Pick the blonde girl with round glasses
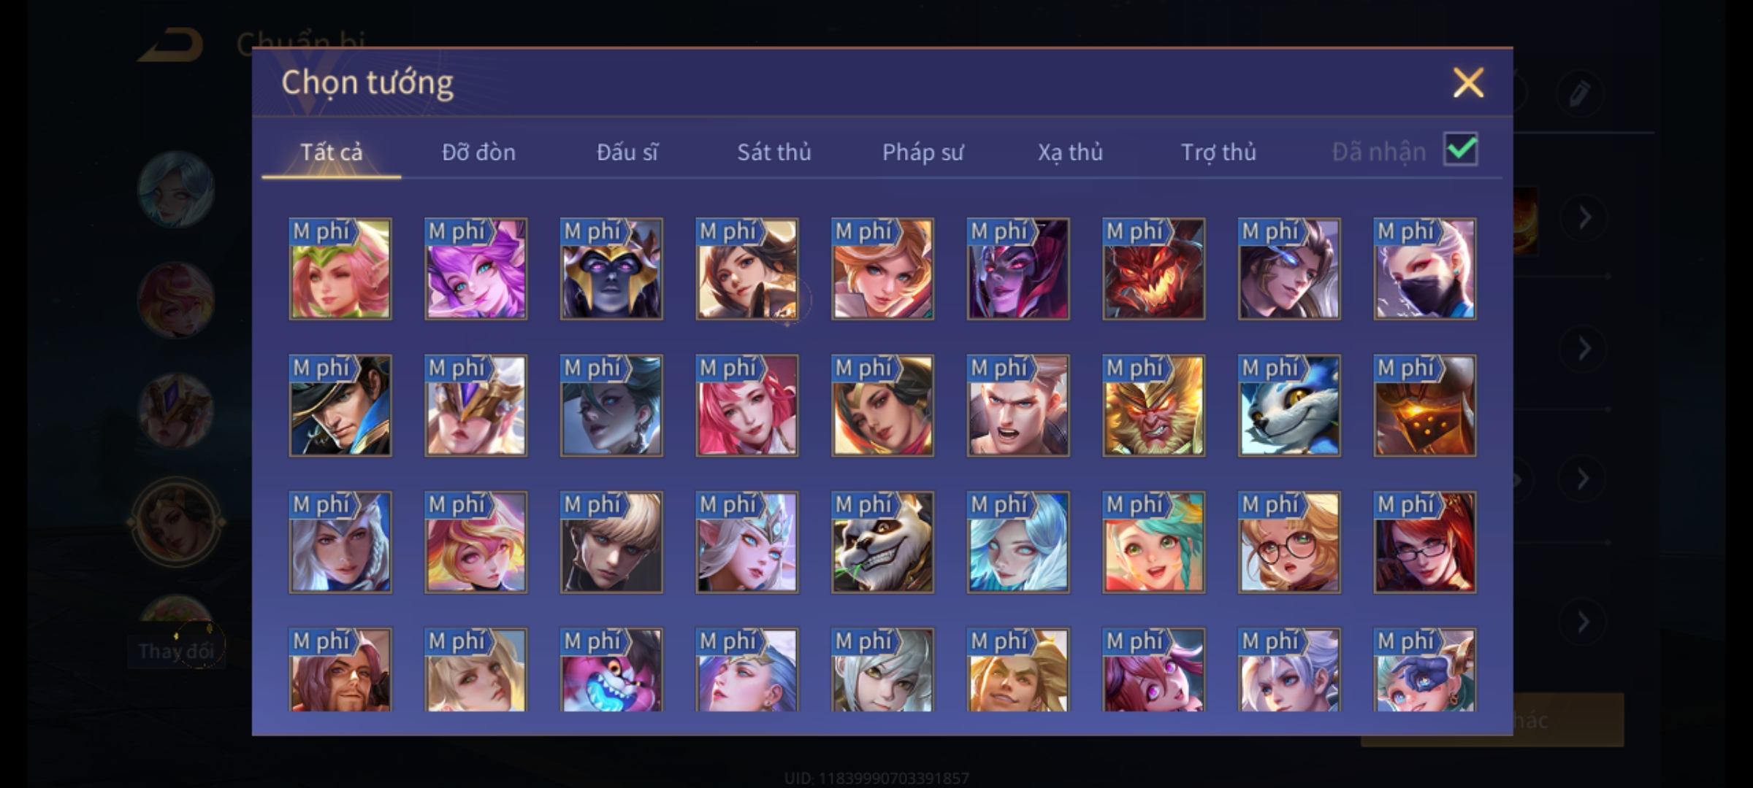Image resolution: width=1753 pixels, height=788 pixels. tap(1289, 542)
